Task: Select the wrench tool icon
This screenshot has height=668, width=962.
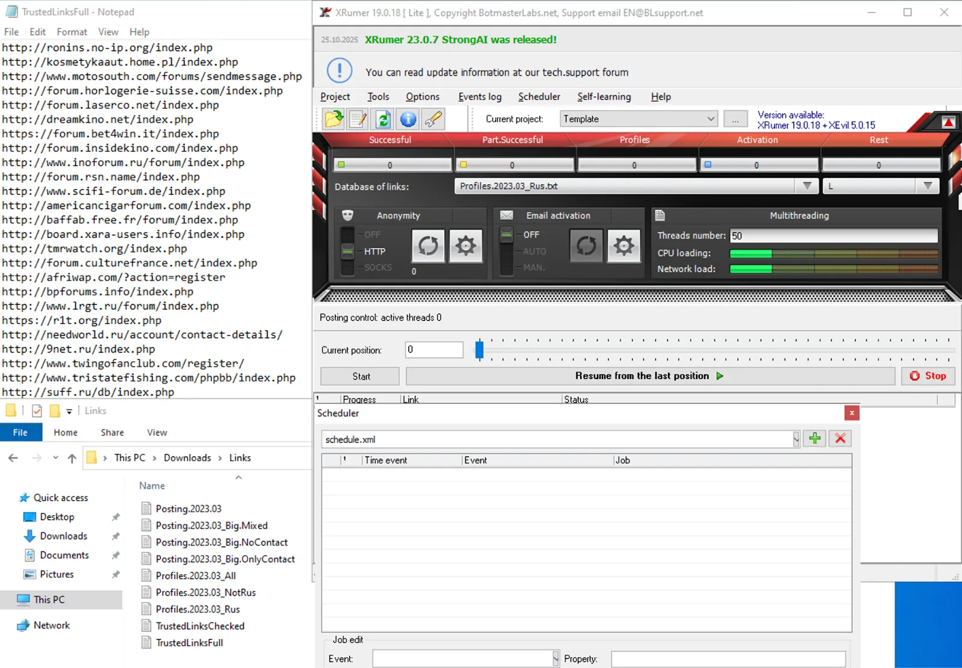Action: tap(434, 119)
